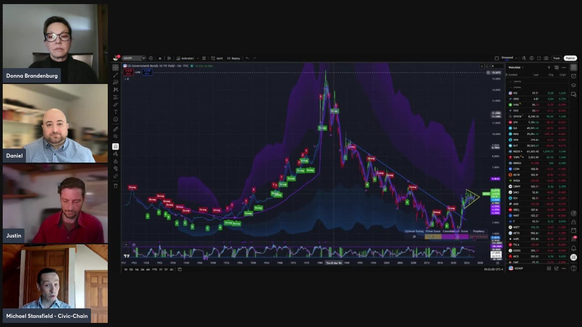Screen dimensions: 582x327
Task: Click the purple price label swatch
Action: (496, 179)
